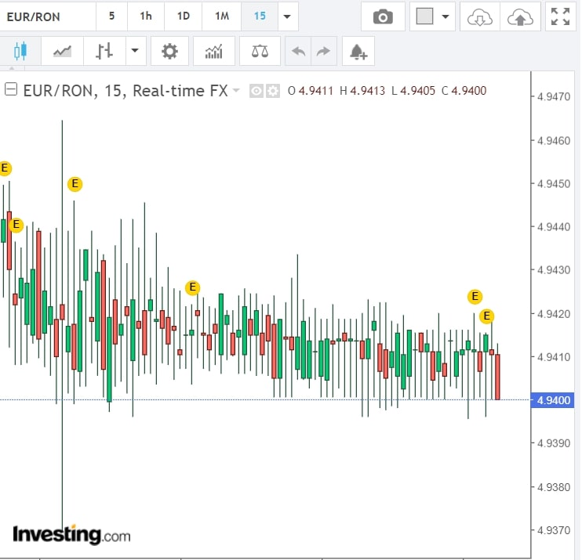
Task: Select the candlestick chart style icon
Action: 20,52
